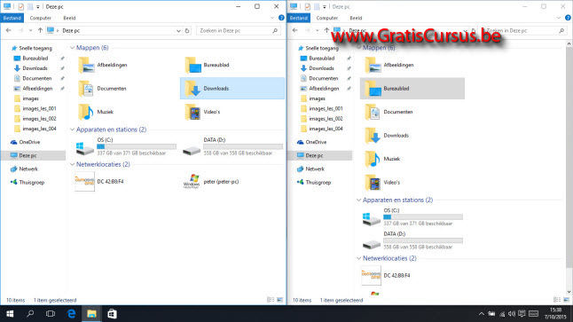
Task: Open Bestand tab in right window
Action: pos(299,18)
